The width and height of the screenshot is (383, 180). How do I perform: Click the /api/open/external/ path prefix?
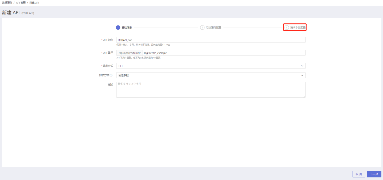pos(130,53)
